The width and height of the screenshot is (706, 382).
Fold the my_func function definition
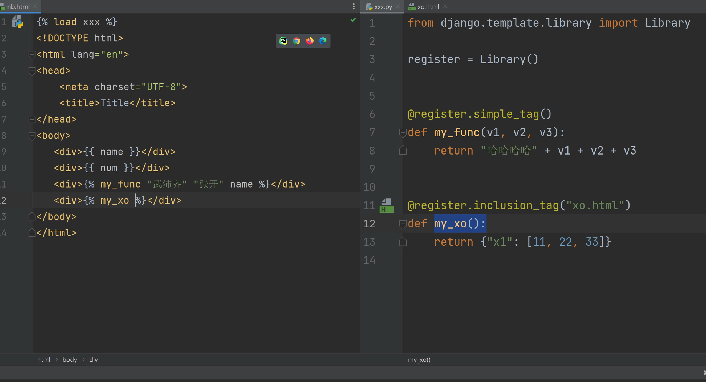click(403, 133)
